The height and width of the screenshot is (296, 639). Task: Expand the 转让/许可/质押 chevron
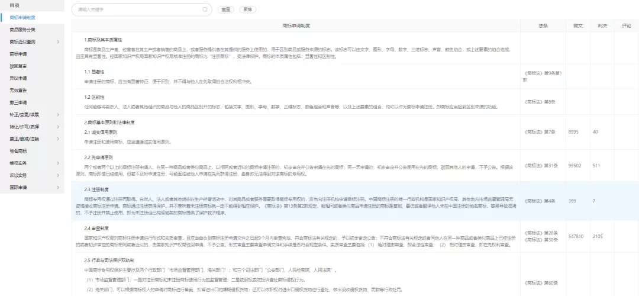[58, 127]
